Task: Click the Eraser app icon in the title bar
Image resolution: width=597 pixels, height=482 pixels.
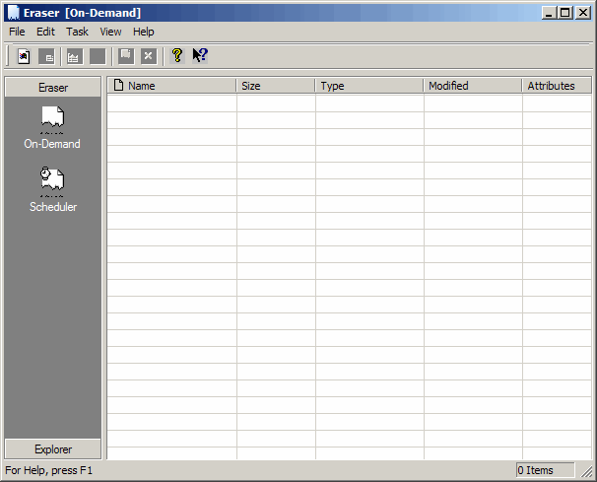Action: pyautogui.click(x=14, y=13)
